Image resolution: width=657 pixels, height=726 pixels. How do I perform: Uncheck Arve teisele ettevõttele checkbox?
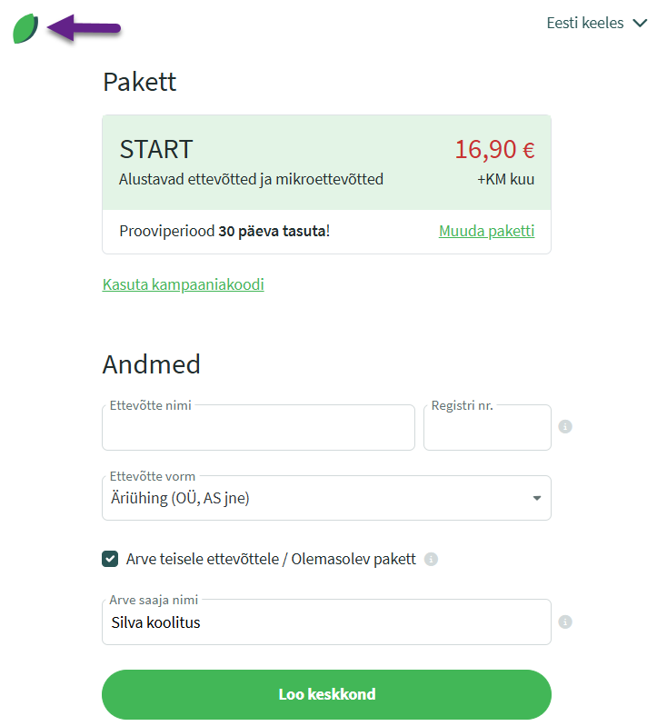[x=110, y=559]
